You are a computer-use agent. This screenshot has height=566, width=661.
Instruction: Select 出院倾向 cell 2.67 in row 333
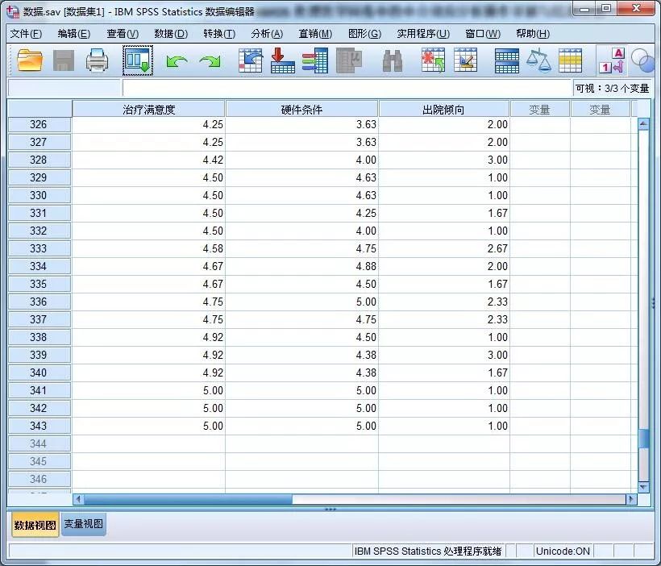[444, 248]
